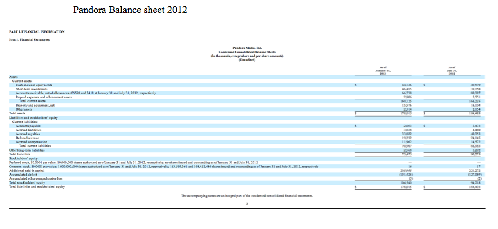
Task: Click the "Preferred stock, $0.0001 par value" row
Action: click(x=133, y=162)
